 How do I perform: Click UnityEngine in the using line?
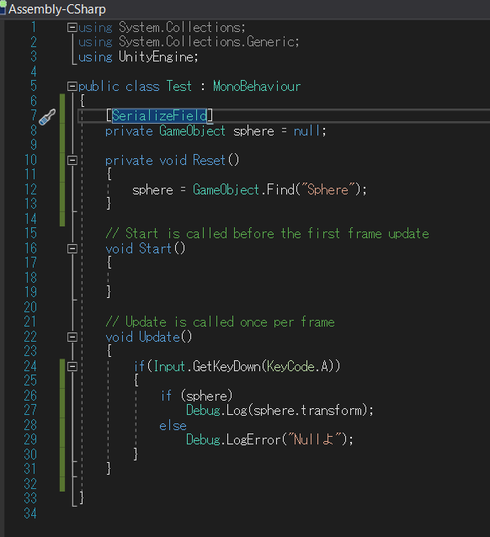157,57
